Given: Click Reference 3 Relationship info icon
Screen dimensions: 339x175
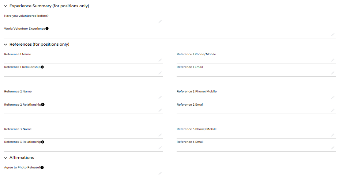Looking at the screenshot, I should click(x=43, y=142).
